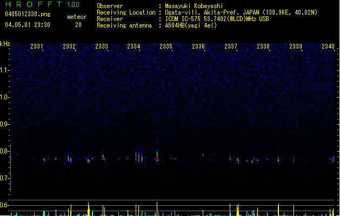This screenshot has height=216, width=340.
Task: Click the 2331 time marker
Action: point(37,46)
